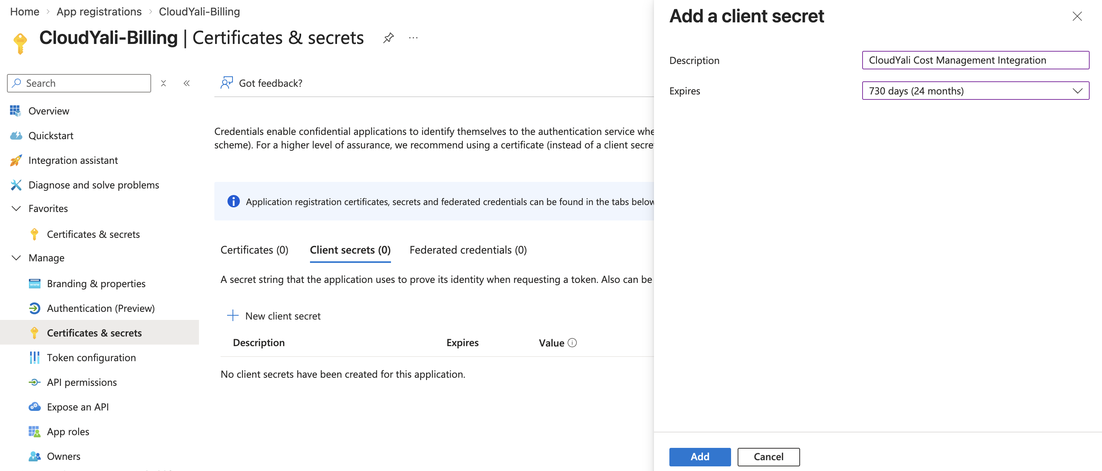The image size is (1102, 471).
Task: Launch the Integration assistant
Action: (73, 160)
